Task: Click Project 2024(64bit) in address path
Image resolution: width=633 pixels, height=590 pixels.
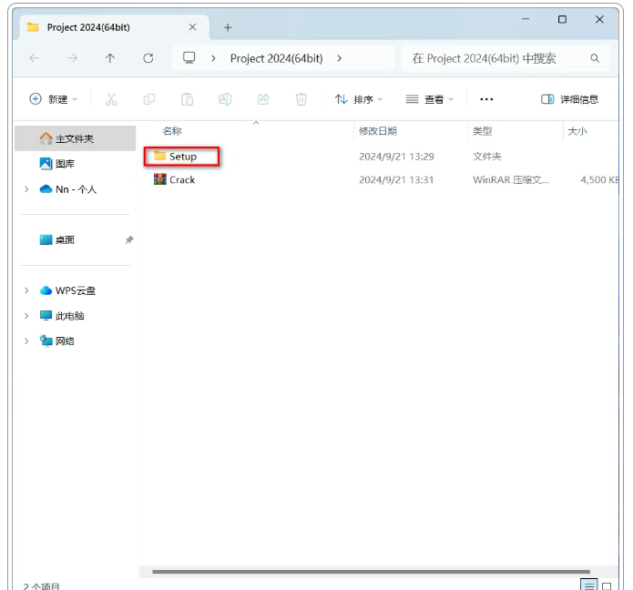Action: (277, 58)
